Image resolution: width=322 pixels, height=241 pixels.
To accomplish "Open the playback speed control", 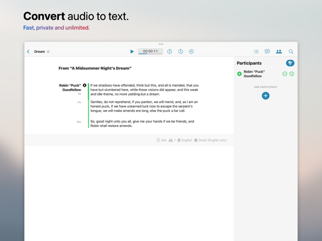I will [x=191, y=51].
